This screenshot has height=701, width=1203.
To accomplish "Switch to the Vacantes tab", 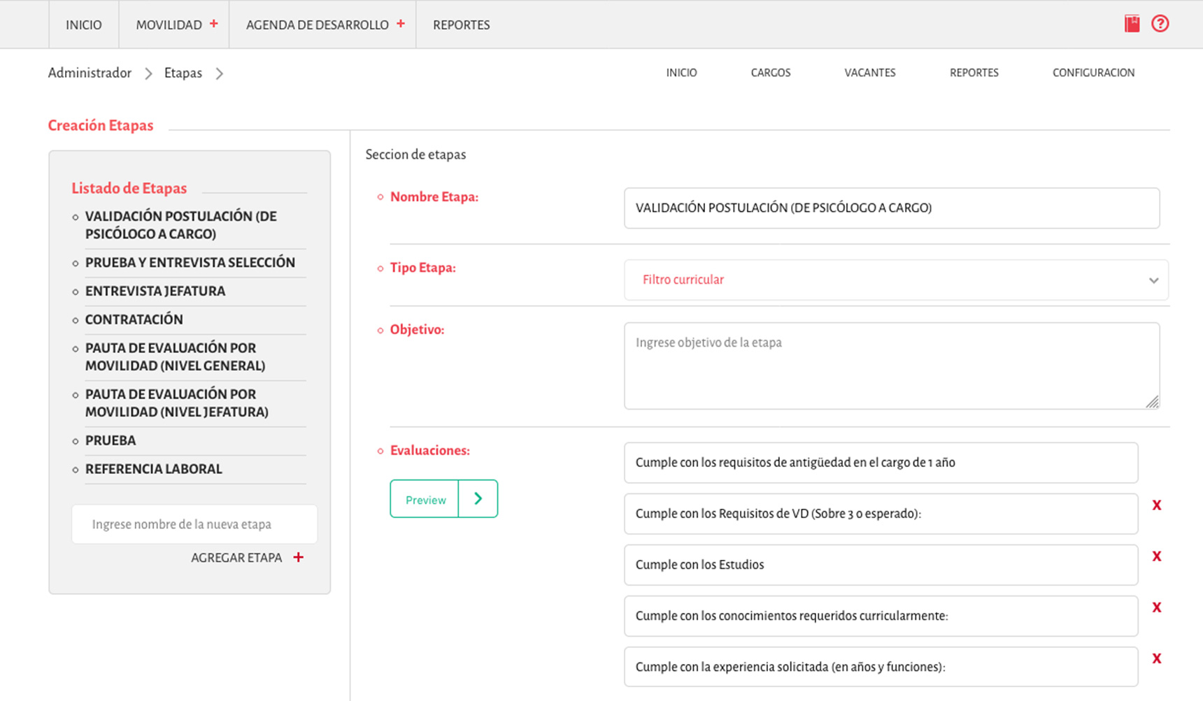I will click(869, 73).
